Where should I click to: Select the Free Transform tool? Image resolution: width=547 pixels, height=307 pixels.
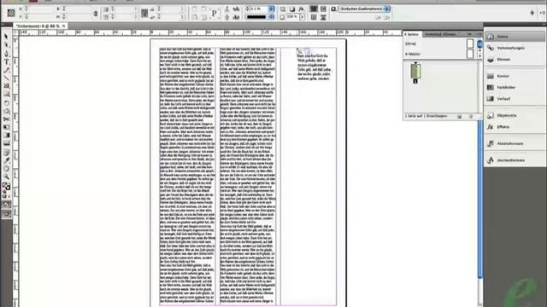pyautogui.click(x=6, y=127)
